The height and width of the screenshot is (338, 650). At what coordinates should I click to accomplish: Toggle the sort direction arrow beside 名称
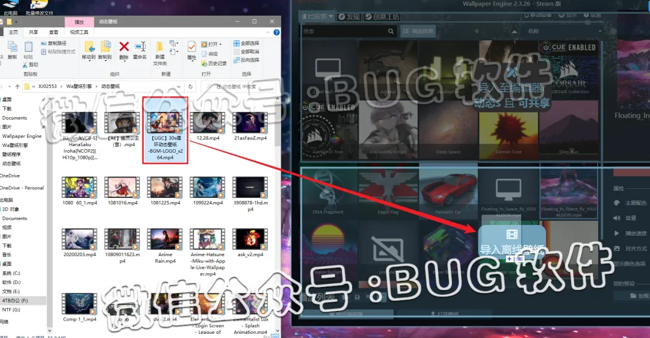coord(514,31)
